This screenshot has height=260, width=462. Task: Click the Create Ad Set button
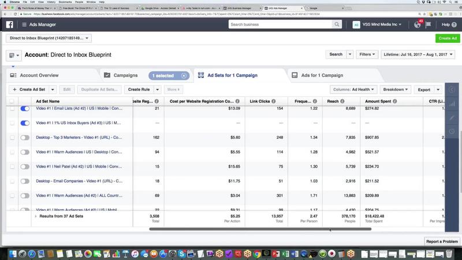click(29, 90)
